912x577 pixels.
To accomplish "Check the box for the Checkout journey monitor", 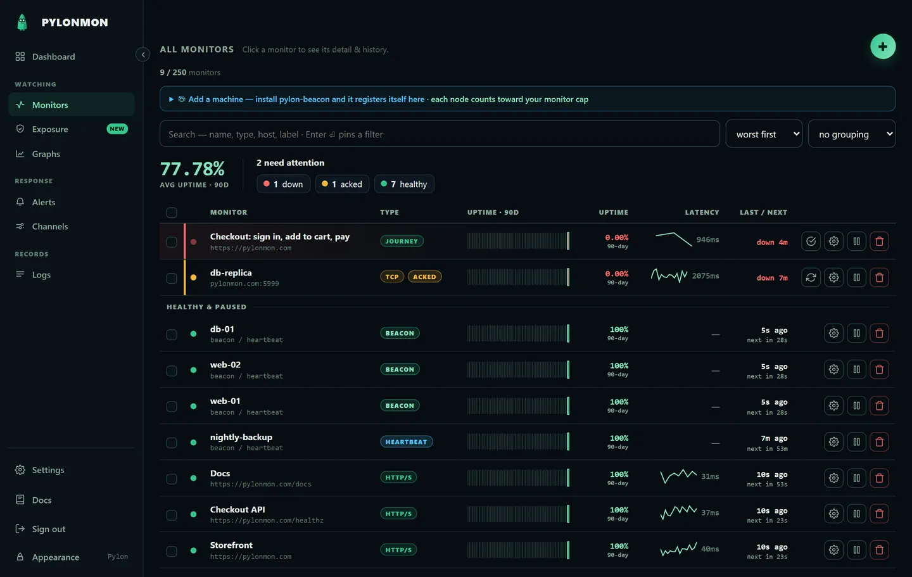I will (172, 242).
